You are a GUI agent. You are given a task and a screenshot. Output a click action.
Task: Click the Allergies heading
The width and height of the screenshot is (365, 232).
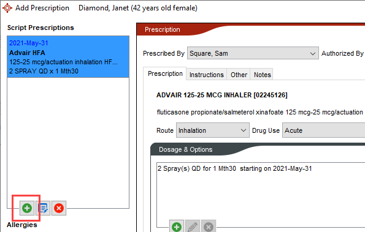(x=22, y=225)
